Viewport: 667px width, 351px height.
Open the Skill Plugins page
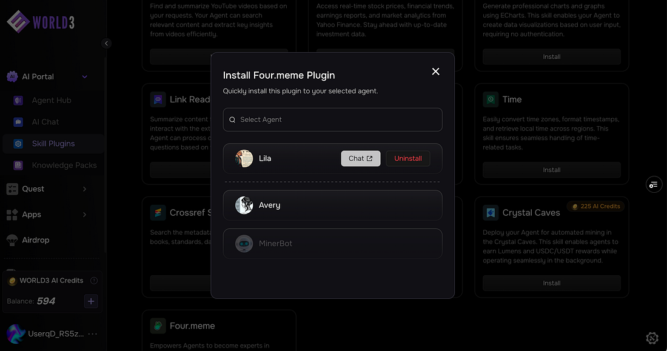pyautogui.click(x=53, y=144)
